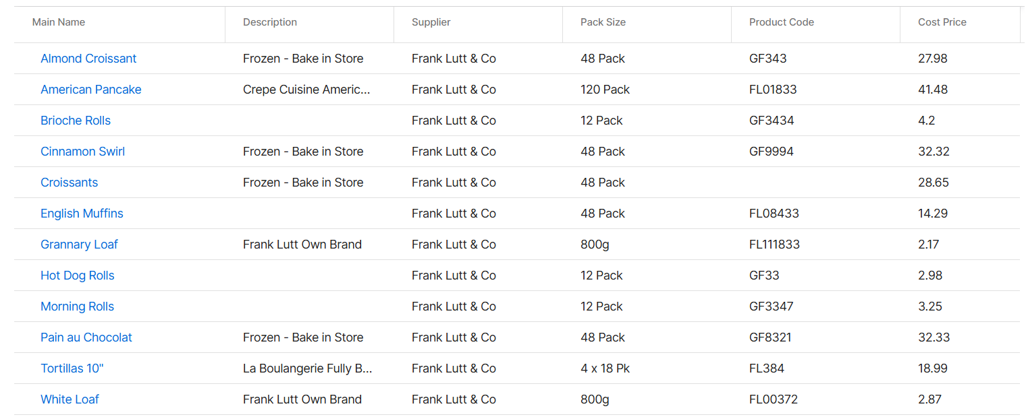Click the Pack Size column header
Viewport: 1026px width, 419px height.
[603, 22]
